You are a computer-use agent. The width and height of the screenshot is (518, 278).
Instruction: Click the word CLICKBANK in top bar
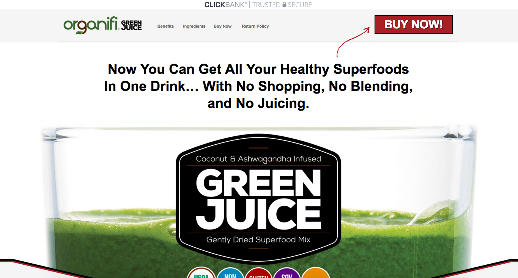click(225, 5)
